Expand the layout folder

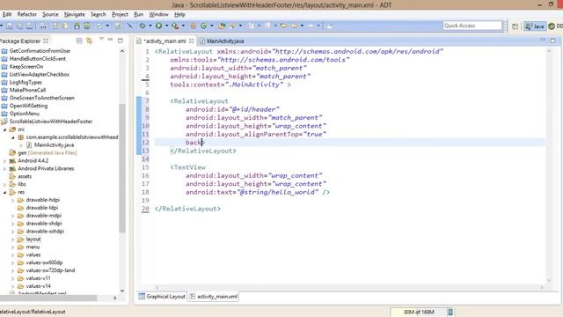pyautogui.click(x=13, y=240)
